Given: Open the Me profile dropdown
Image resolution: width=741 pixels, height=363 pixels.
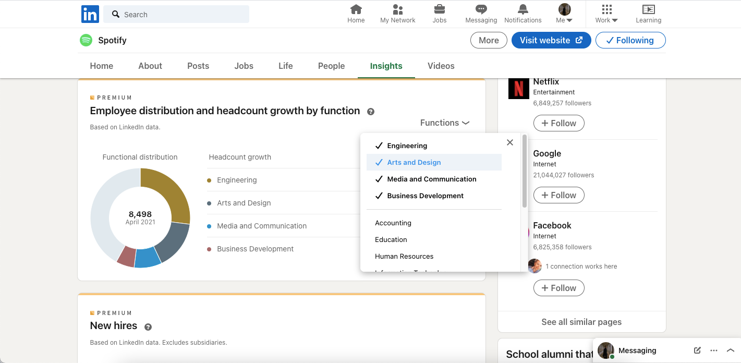Looking at the screenshot, I should click(x=564, y=14).
